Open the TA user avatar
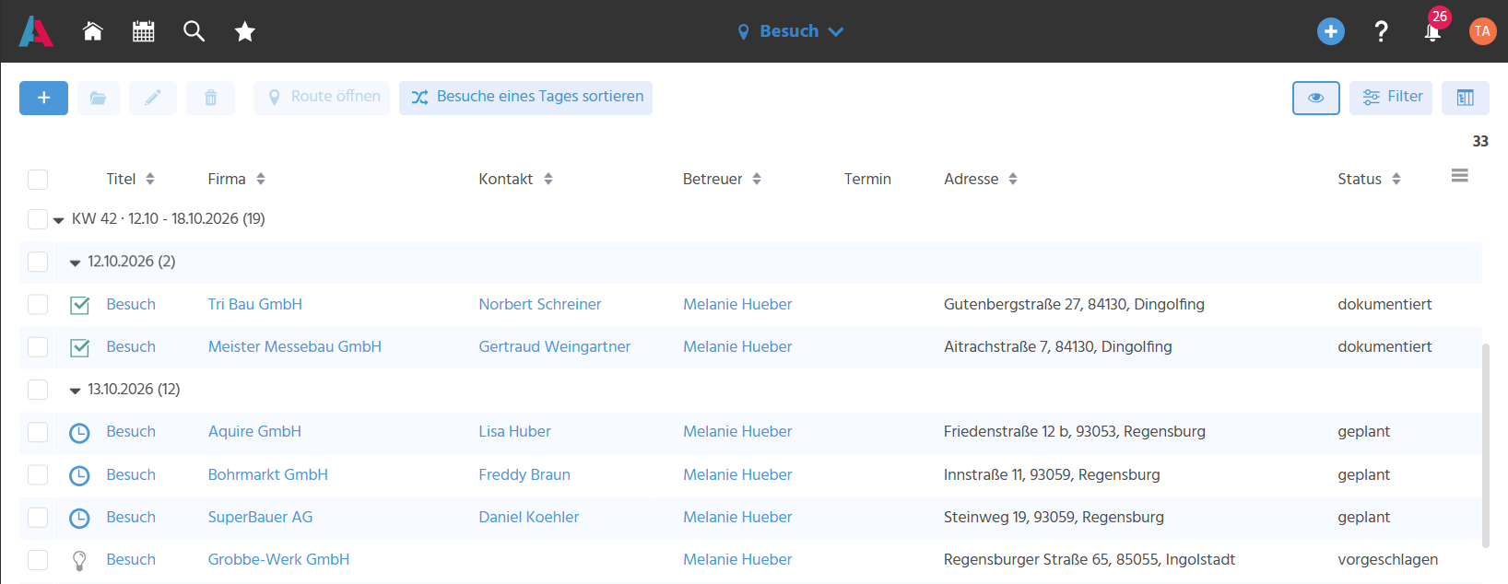Viewport: 1508px width, 584px height. 1482,31
